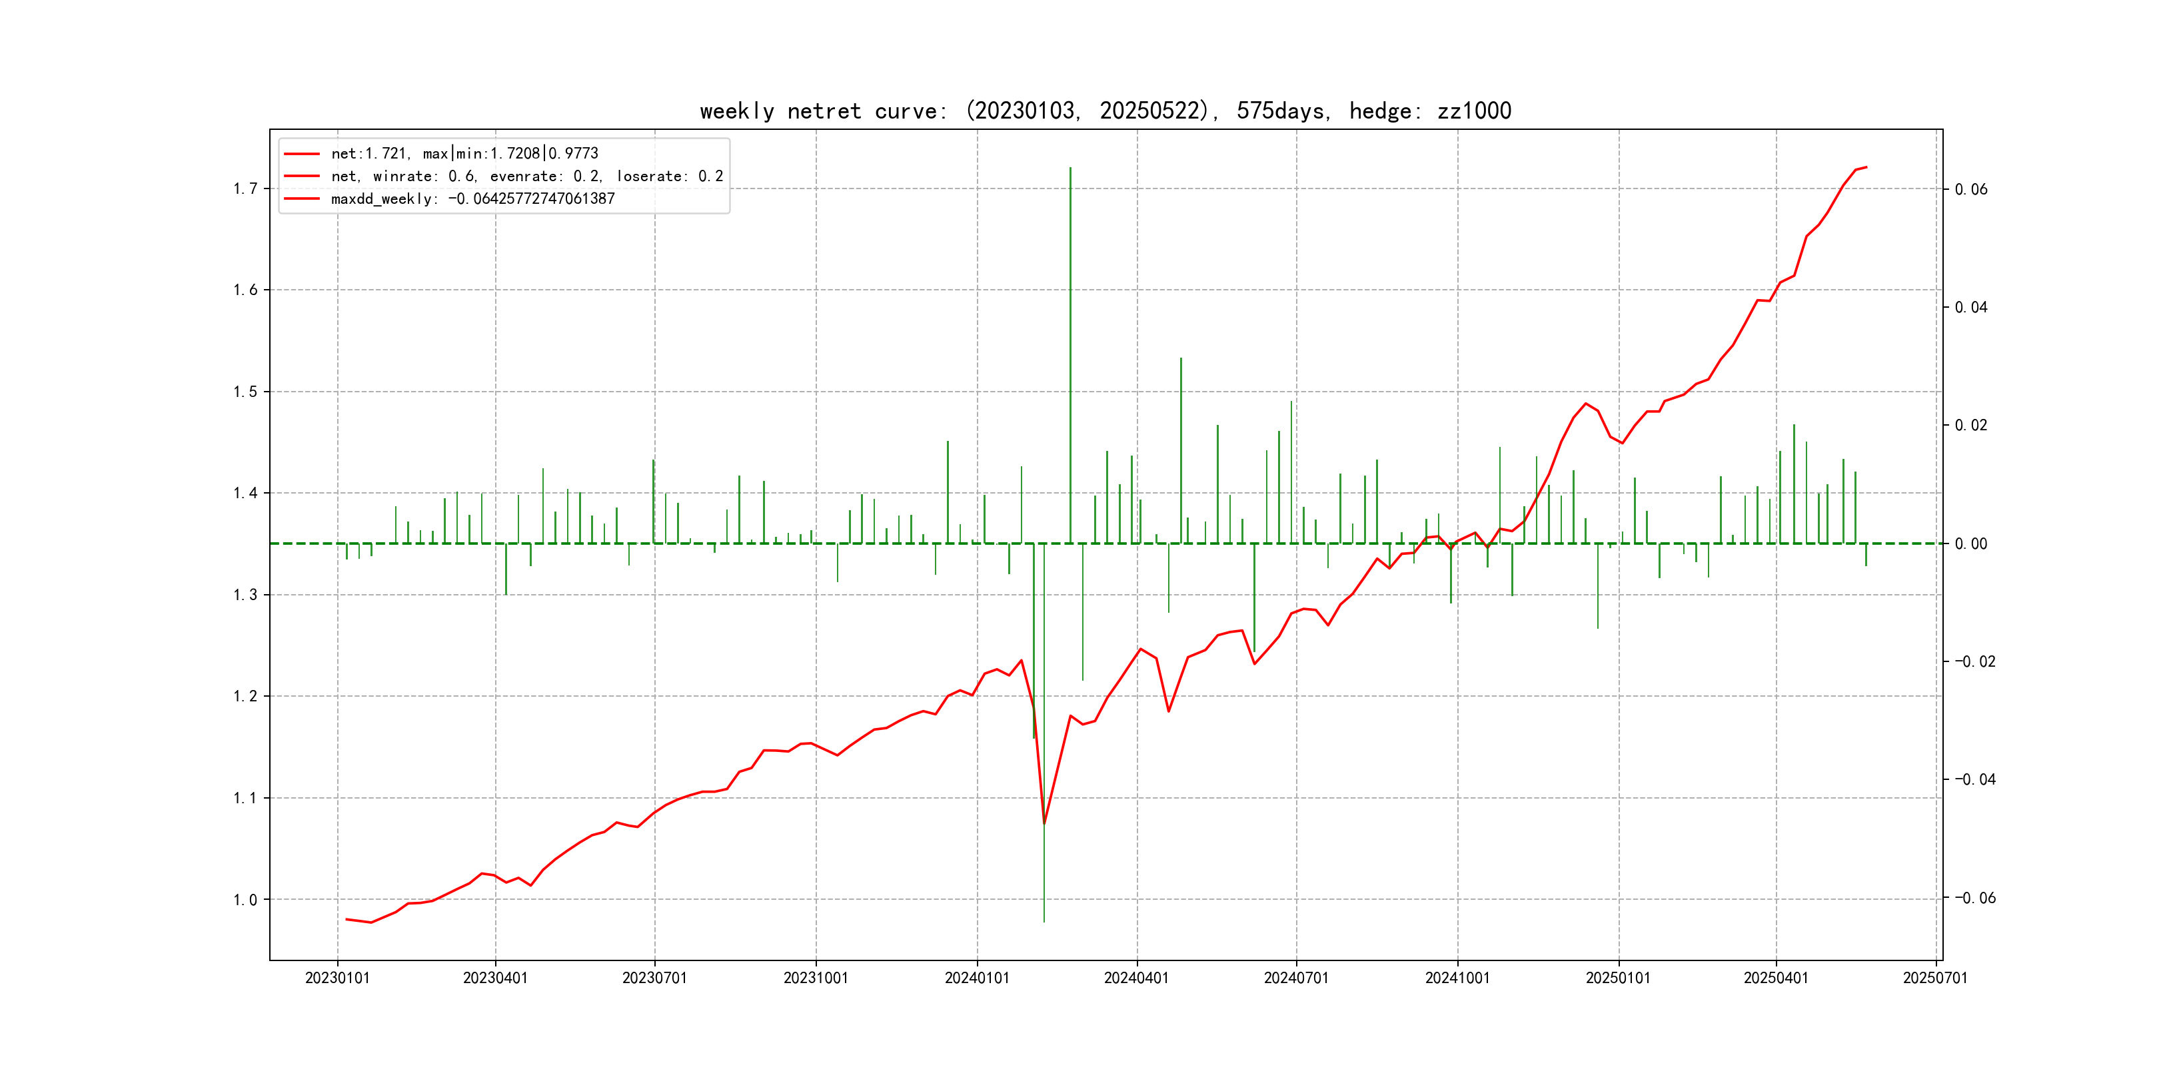Click the 20240101 x-axis label
2159x1079 pixels.
point(978,978)
